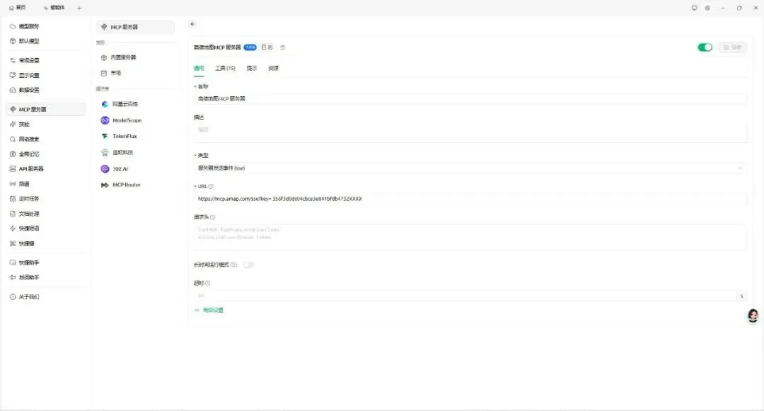Select the MCP 服务器 header in the middle panel

point(135,27)
